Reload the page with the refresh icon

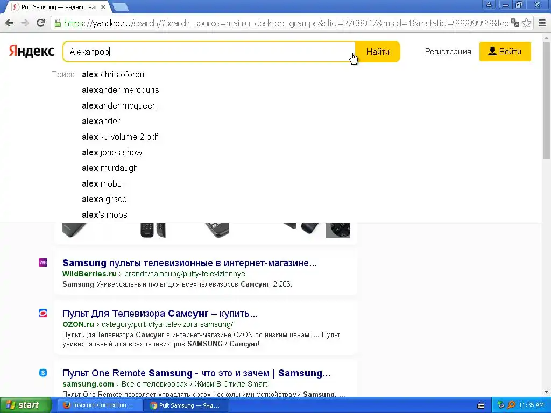[41, 23]
